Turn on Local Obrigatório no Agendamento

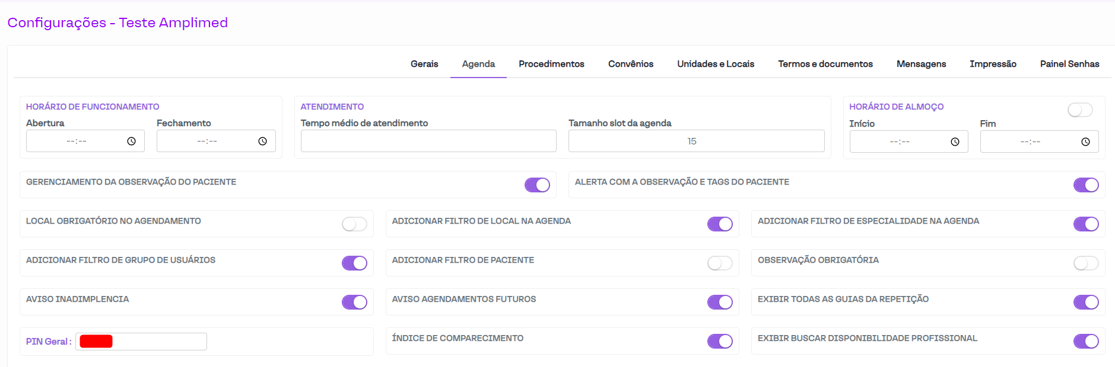pos(354,224)
